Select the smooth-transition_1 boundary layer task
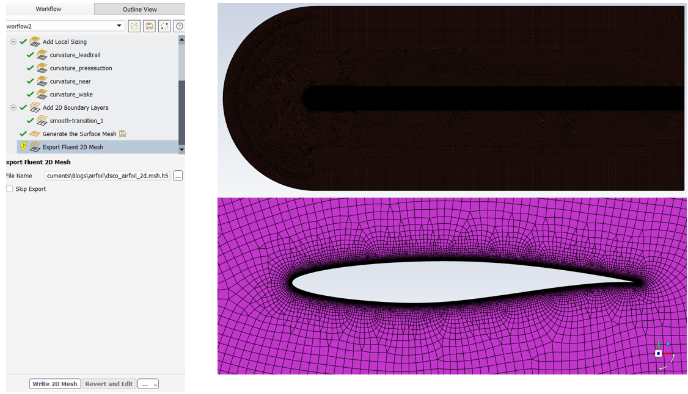This screenshot has height=394, width=688. (x=76, y=120)
